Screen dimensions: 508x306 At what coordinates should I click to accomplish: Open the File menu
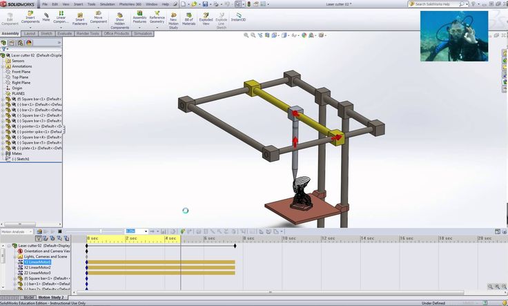[x=45, y=4]
